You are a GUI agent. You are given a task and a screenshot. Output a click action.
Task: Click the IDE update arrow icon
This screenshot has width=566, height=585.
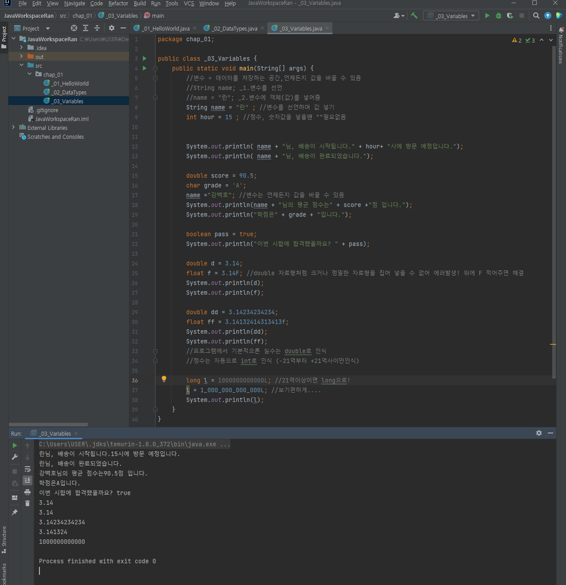pyautogui.click(x=548, y=16)
